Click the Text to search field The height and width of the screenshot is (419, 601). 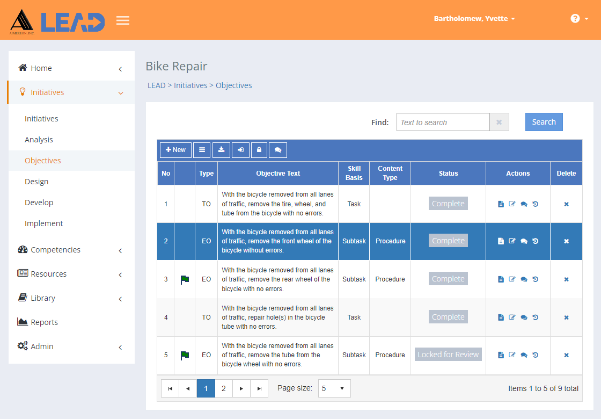pos(443,122)
